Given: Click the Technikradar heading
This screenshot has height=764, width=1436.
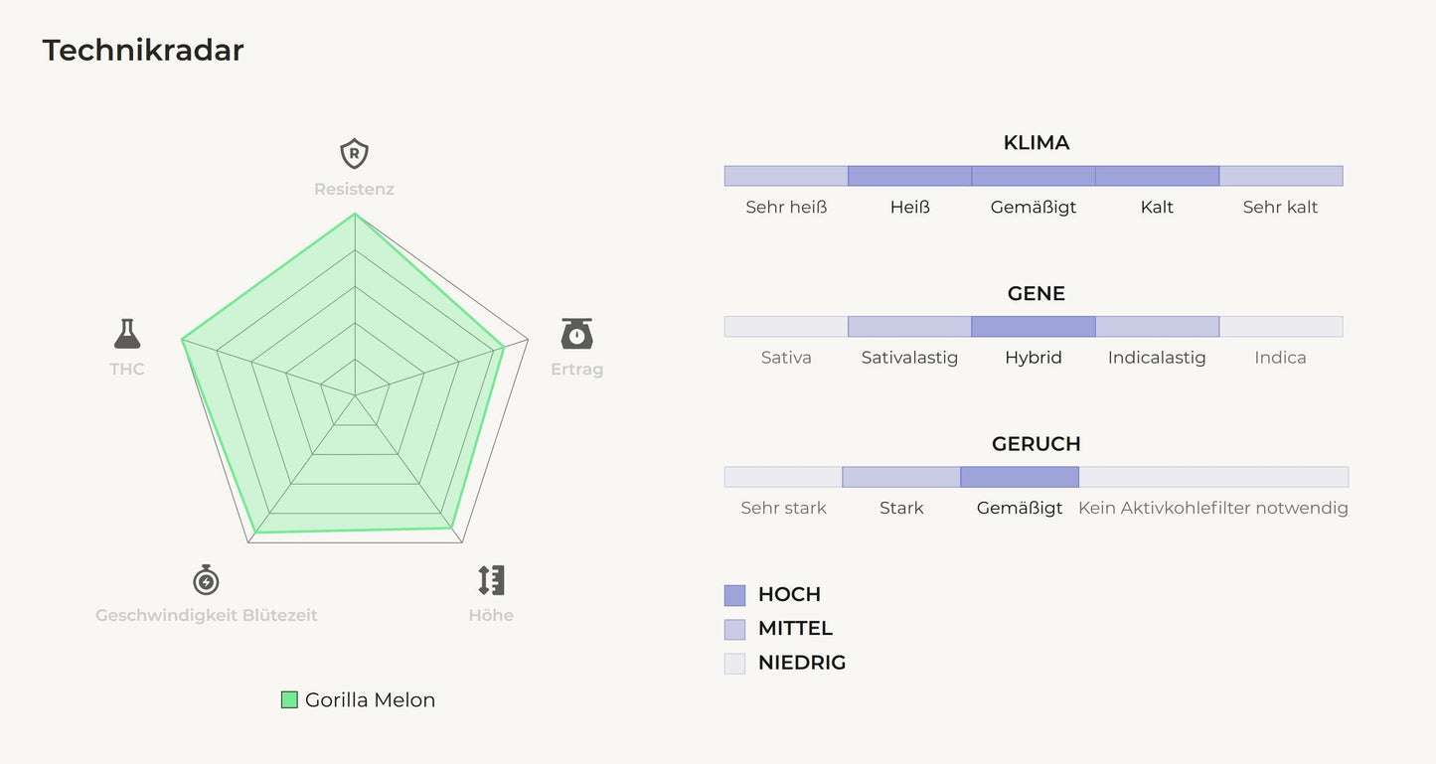Looking at the screenshot, I should pyautogui.click(x=143, y=51).
